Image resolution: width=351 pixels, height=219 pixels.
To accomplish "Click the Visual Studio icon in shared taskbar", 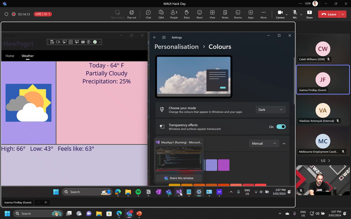I will [179, 192].
